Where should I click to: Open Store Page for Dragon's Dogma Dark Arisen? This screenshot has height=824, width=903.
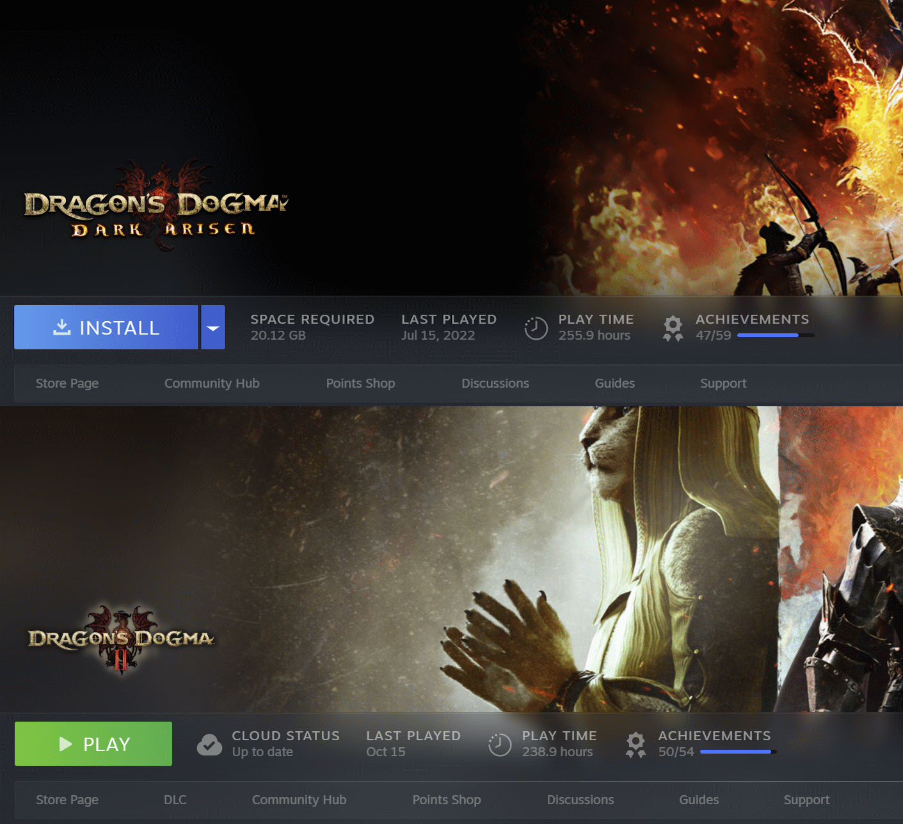pyautogui.click(x=67, y=383)
